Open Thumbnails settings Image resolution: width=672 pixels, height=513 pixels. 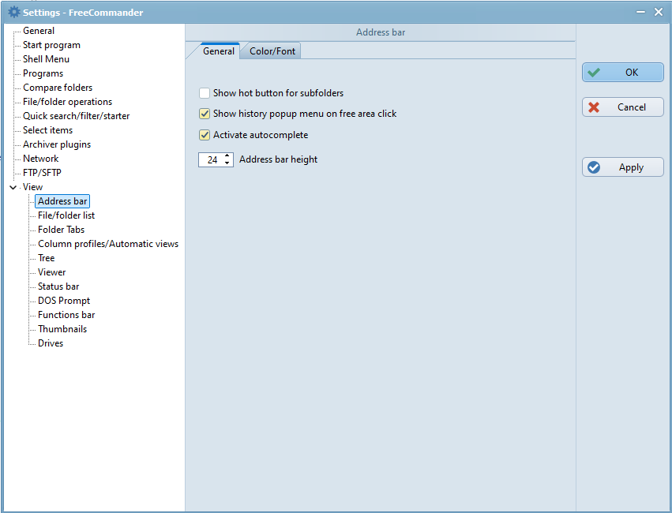pos(62,329)
